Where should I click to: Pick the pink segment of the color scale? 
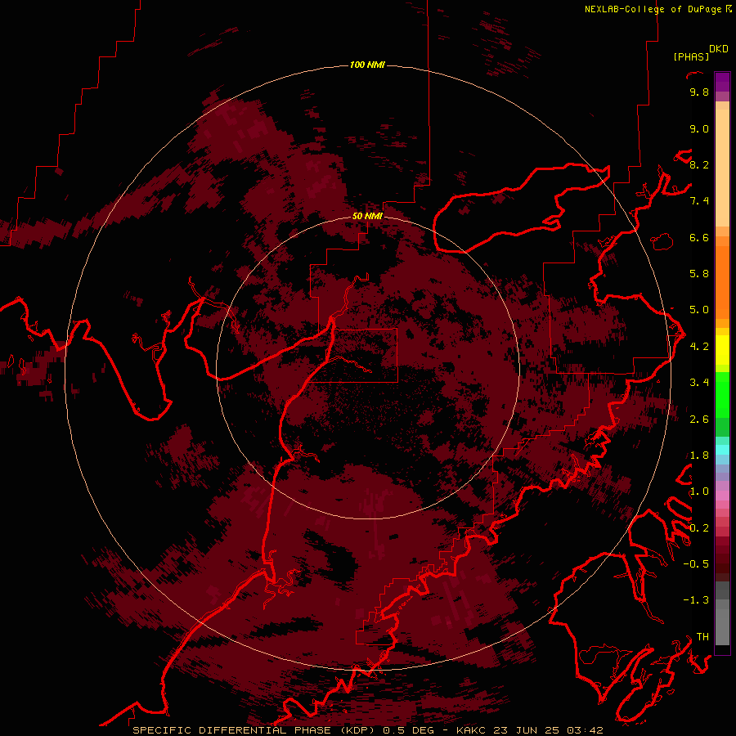pyautogui.click(x=722, y=496)
